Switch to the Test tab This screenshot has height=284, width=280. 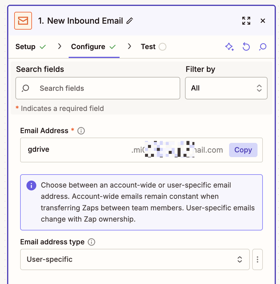pos(148,46)
